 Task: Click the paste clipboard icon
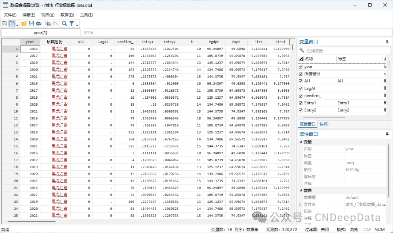click(x=55, y=24)
